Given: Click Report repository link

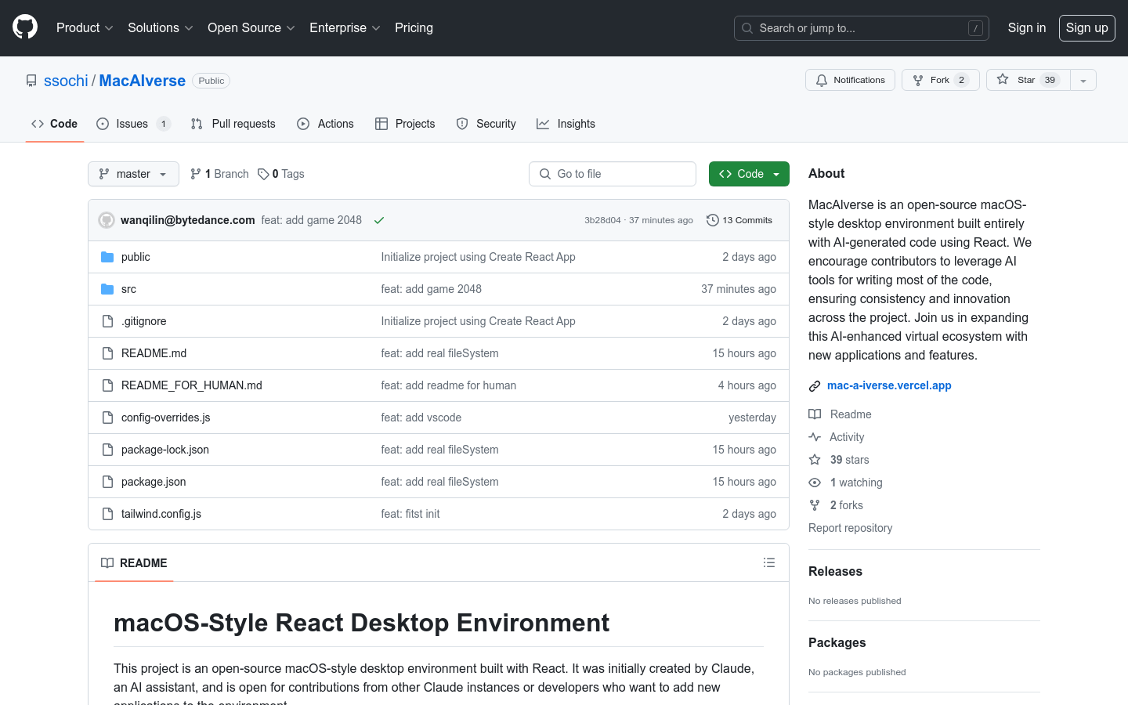Looking at the screenshot, I should click(850, 528).
